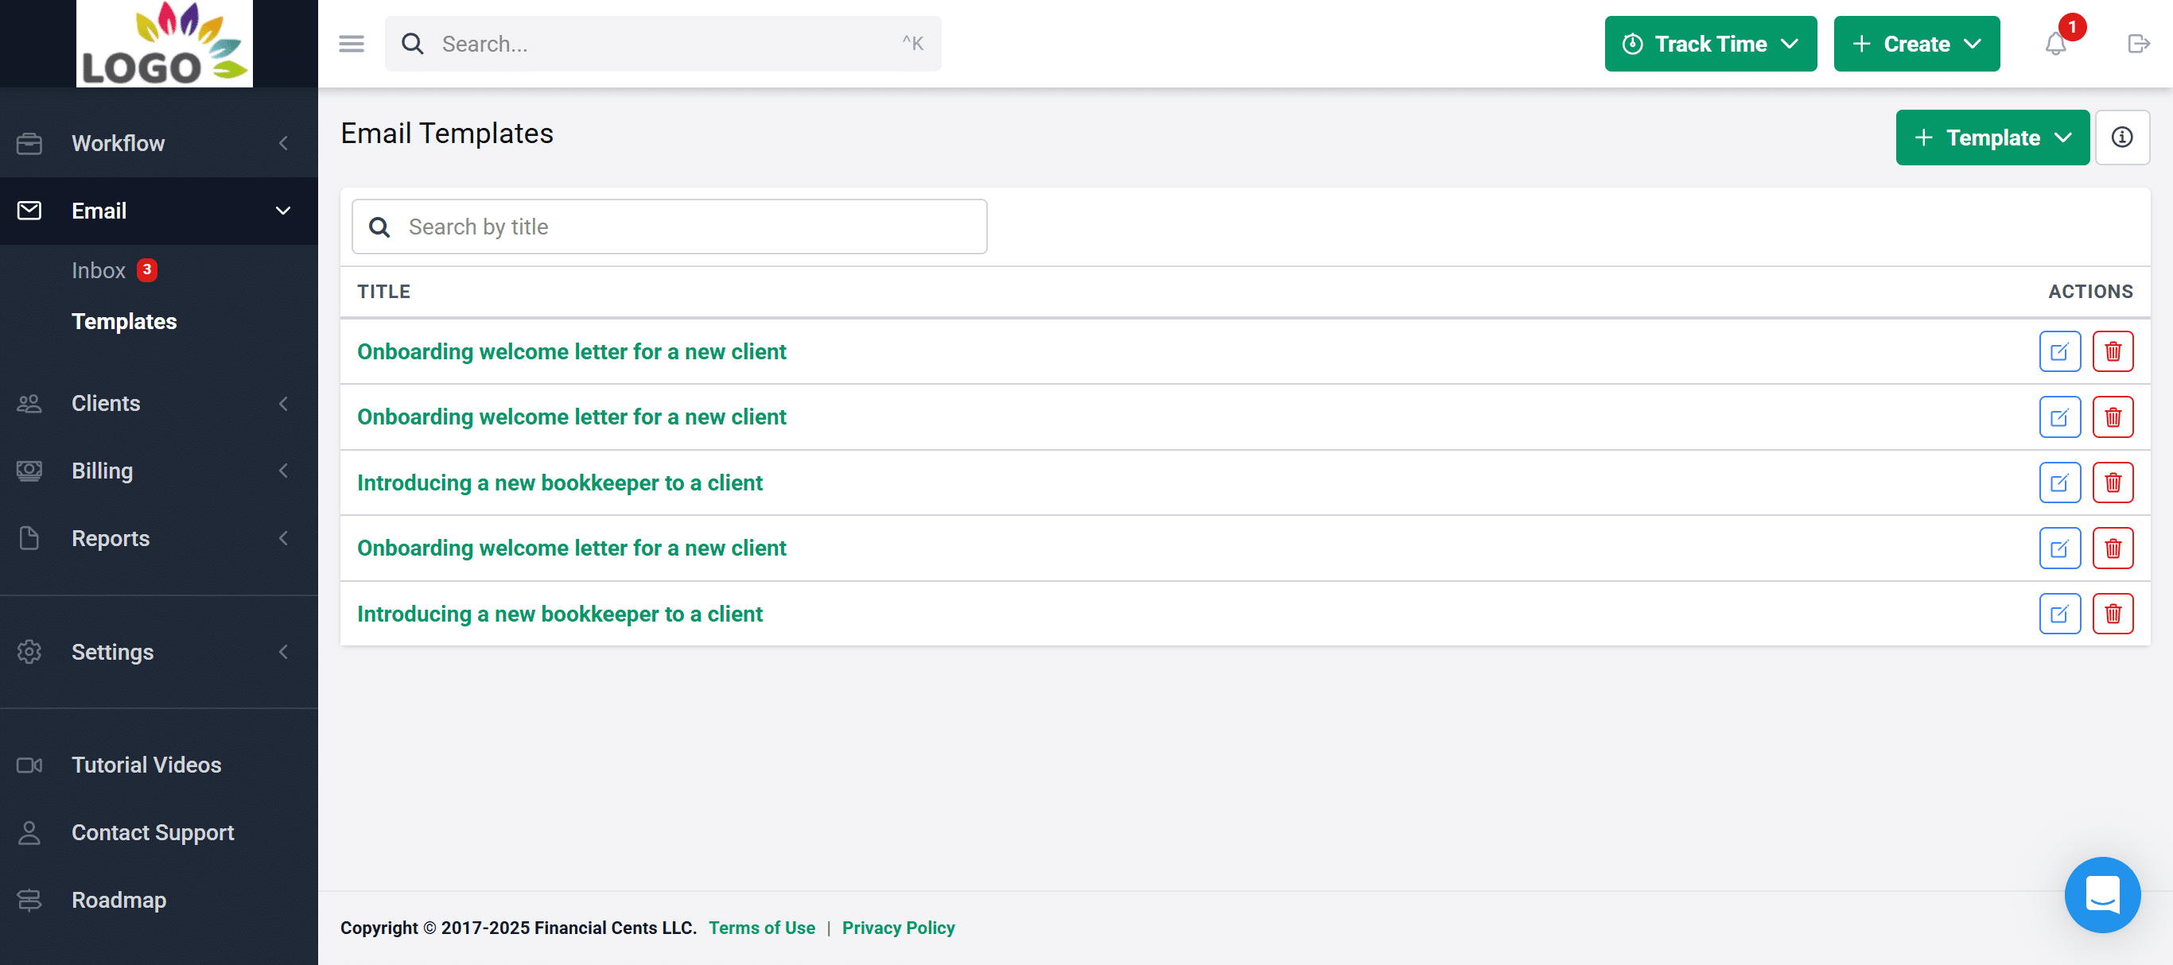
Task: Delete third Onboarding welcome letter template
Action: pyautogui.click(x=2113, y=548)
